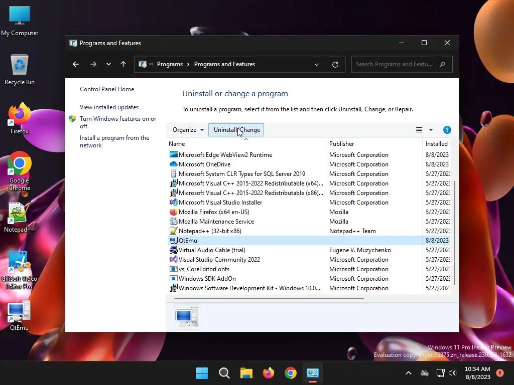This screenshot has width=514, height=385.
Task: Open Install a program from the network
Action: (114, 141)
